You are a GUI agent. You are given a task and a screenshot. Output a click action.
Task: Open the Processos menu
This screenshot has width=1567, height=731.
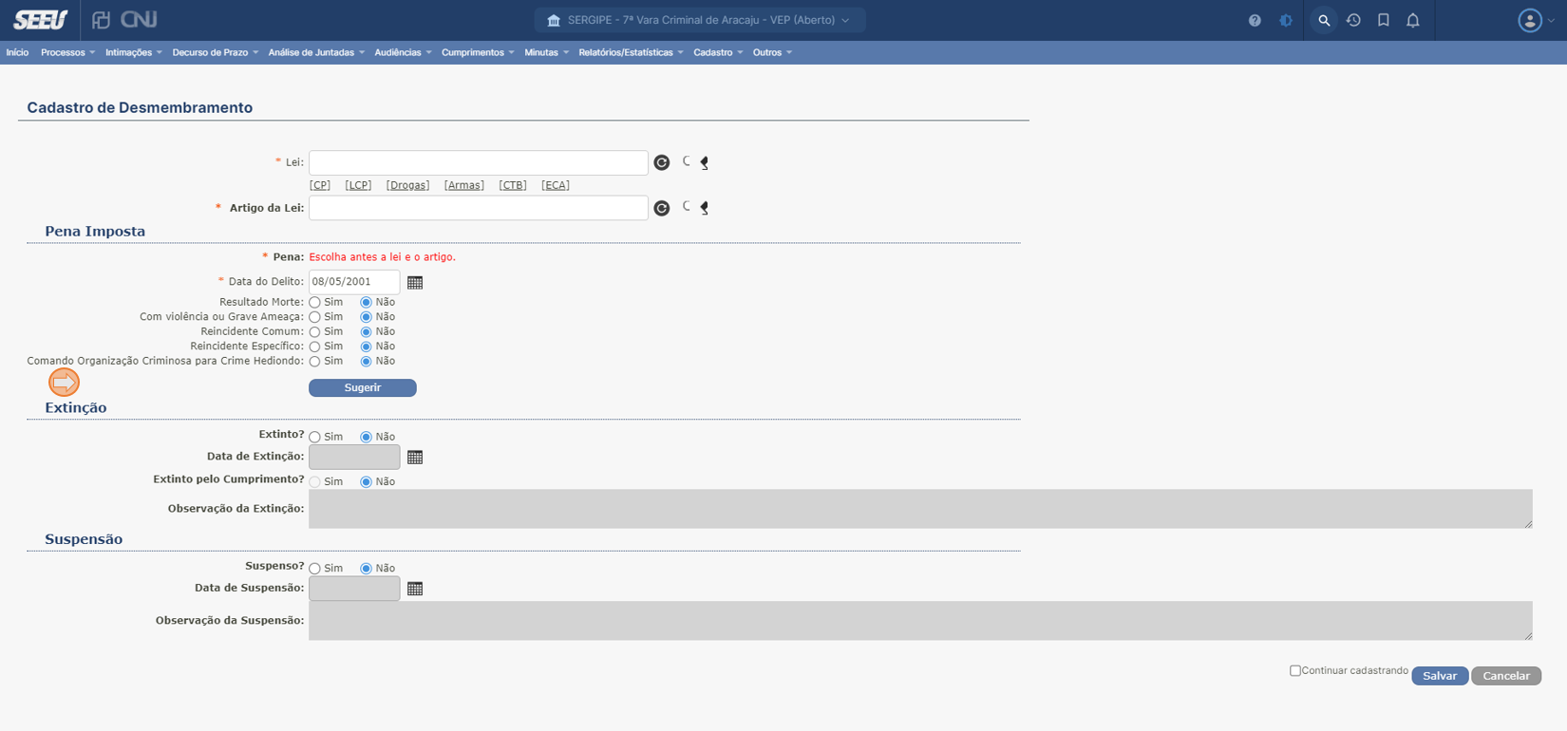point(67,52)
